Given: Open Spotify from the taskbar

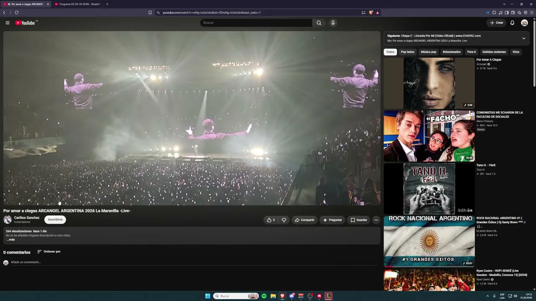Looking at the screenshot, I should (264, 296).
